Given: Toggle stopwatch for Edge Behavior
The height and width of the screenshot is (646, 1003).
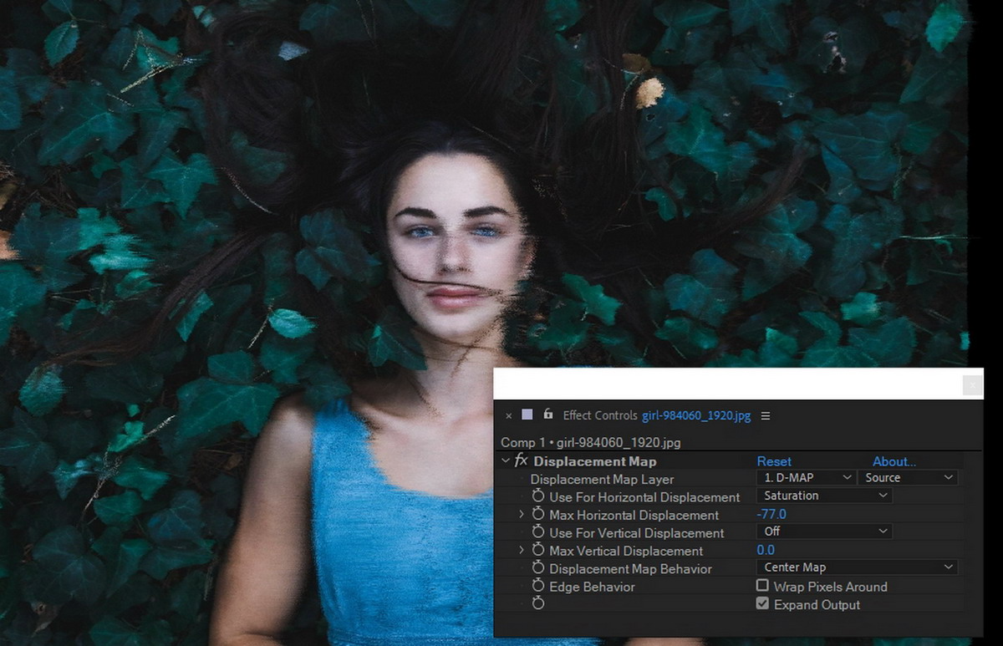Looking at the screenshot, I should [x=538, y=587].
